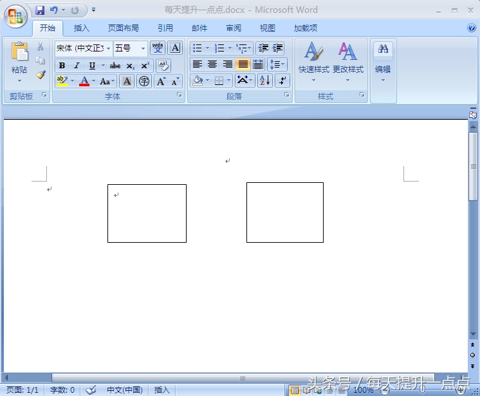
Task: Click the Paste clipboard icon
Action: pyautogui.click(x=19, y=51)
